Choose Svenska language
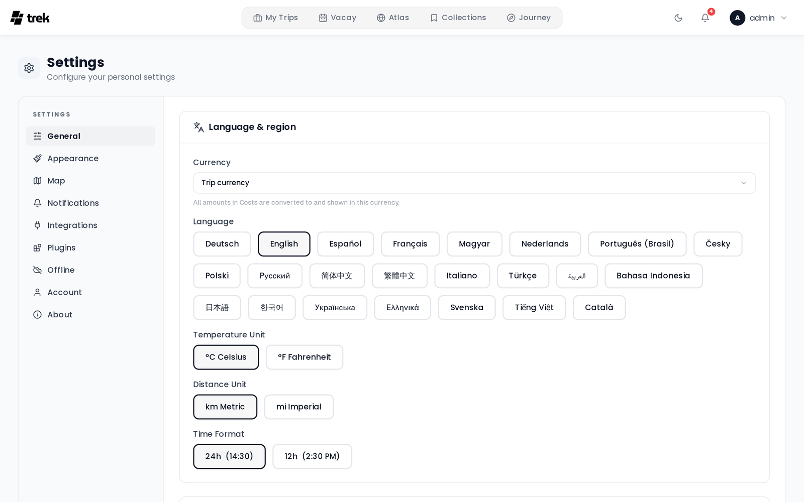The image size is (804, 502). click(467, 308)
